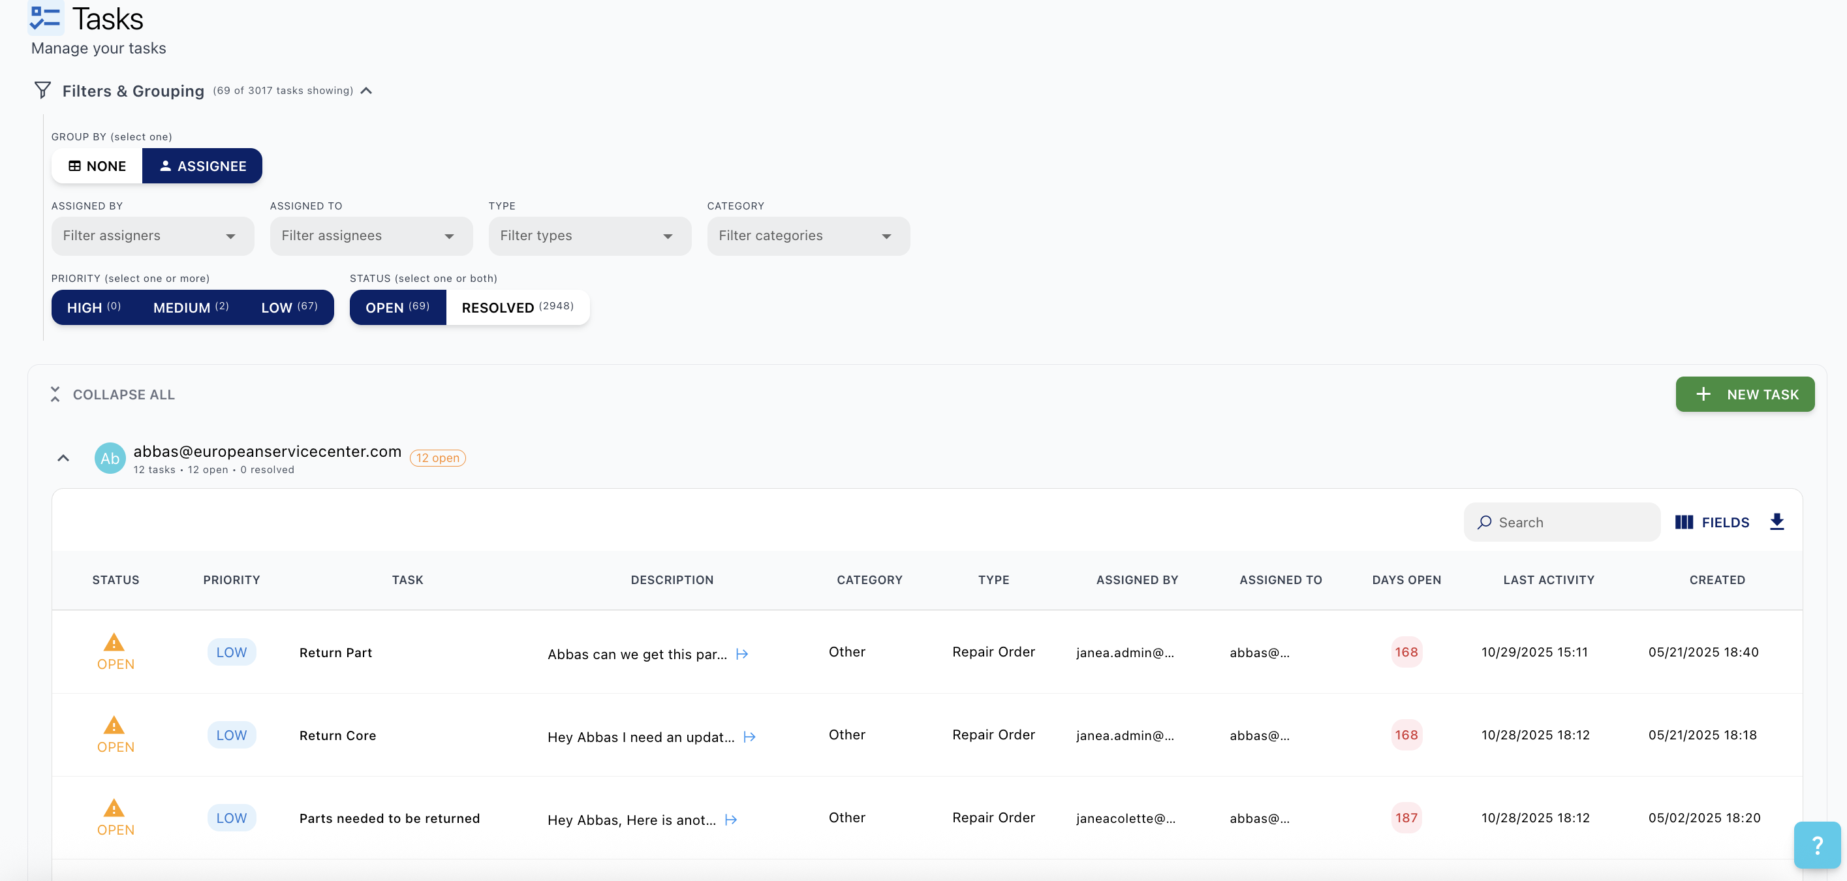This screenshot has height=881, width=1847.
Task: Open the FIELDS column selector icon
Action: pyautogui.click(x=1685, y=522)
